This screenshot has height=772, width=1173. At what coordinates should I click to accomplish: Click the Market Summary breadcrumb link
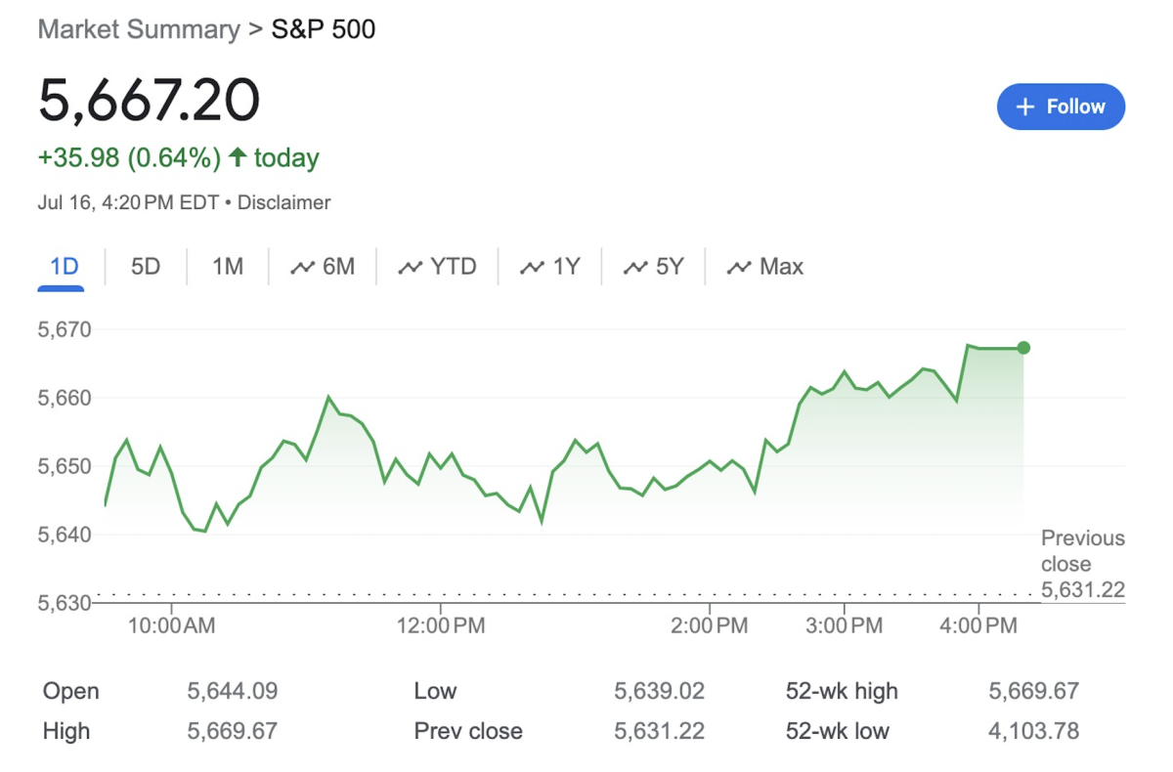point(138,29)
